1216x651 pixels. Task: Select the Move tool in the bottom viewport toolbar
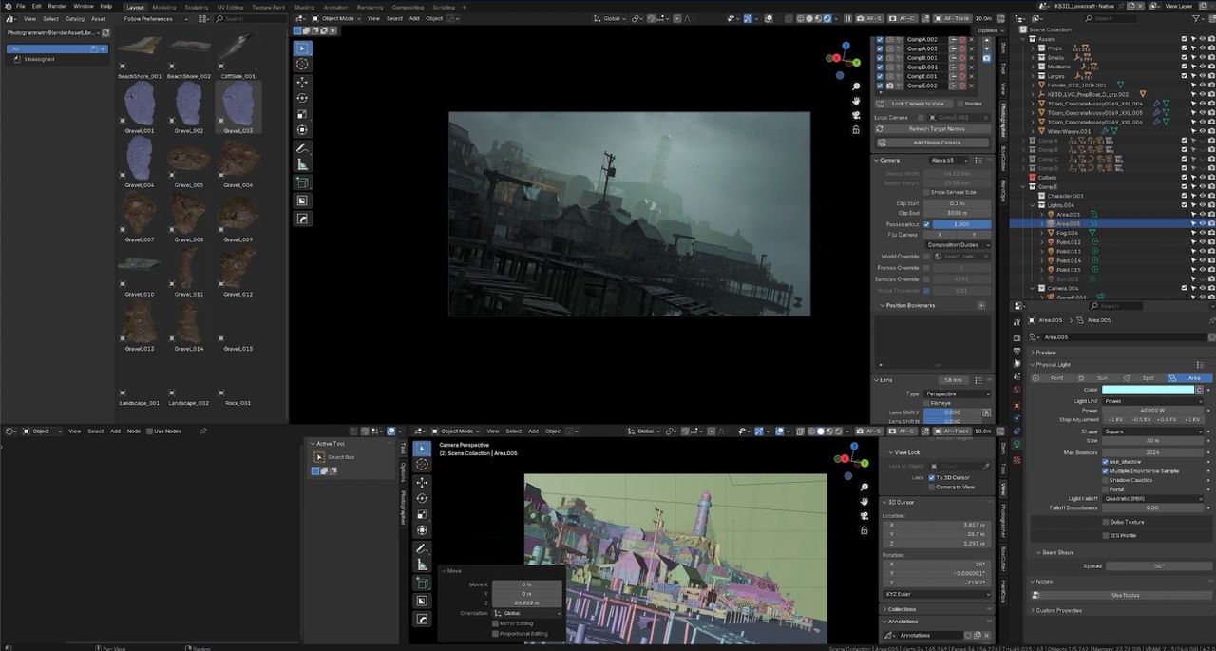(x=422, y=482)
